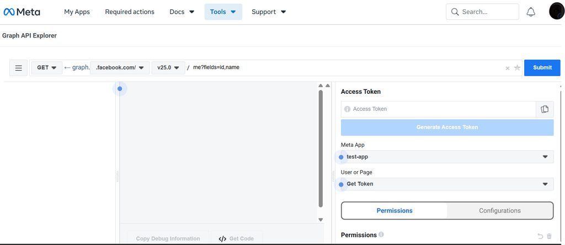
Task: Open the user profile avatar
Action: [x=557, y=12]
